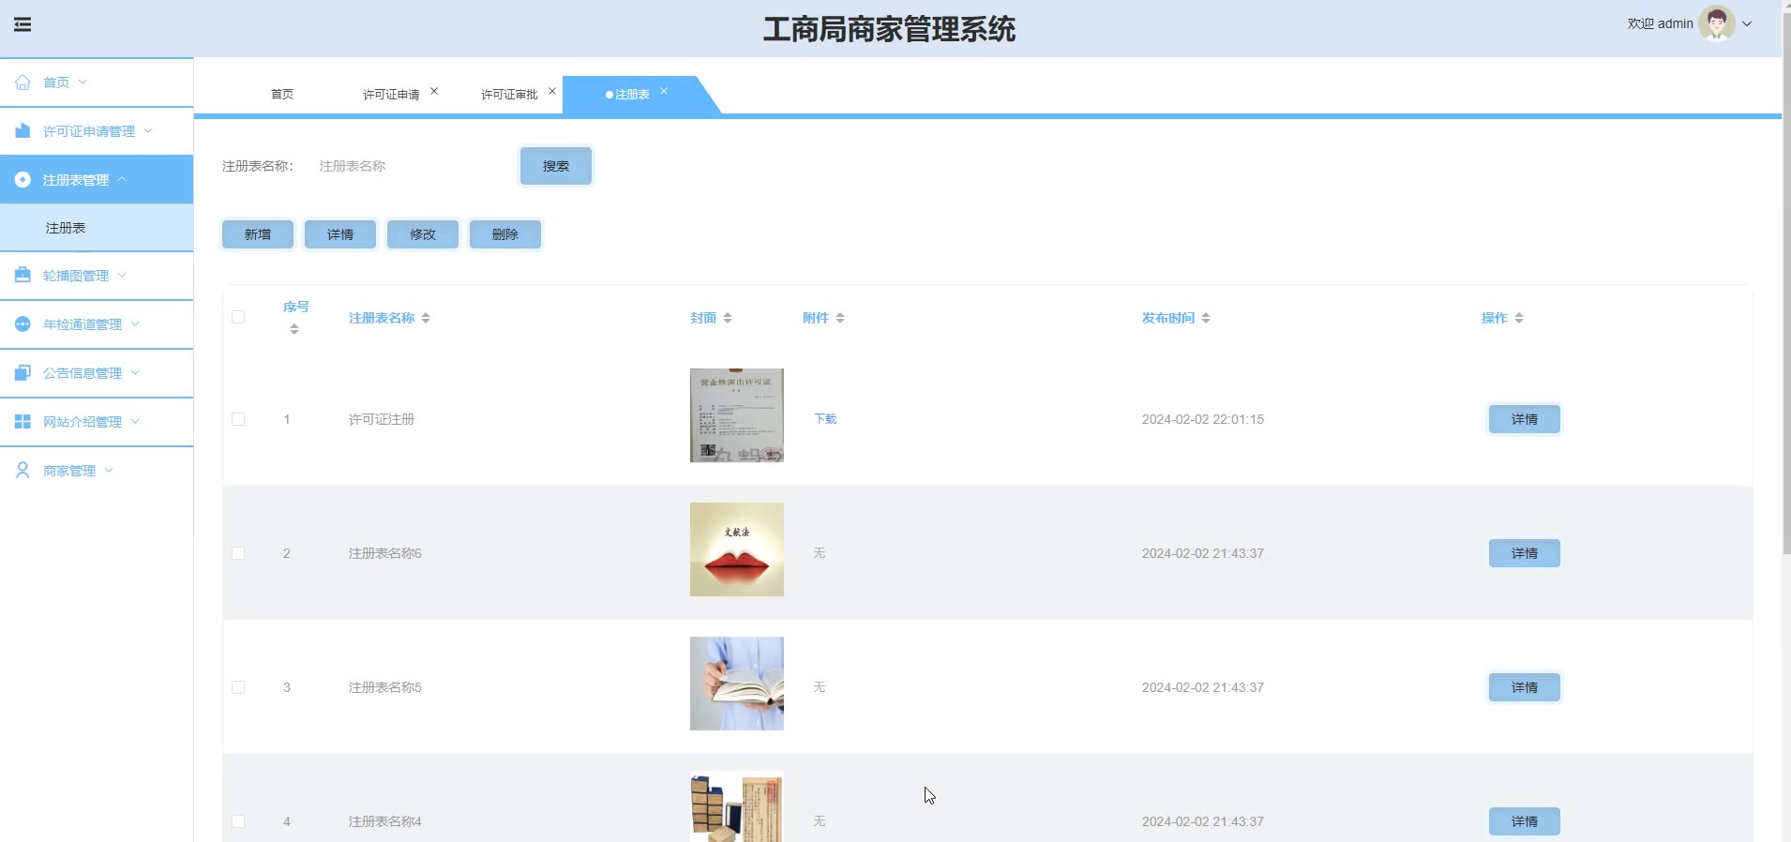Expand the 商家管理 menu chevron

coord(109,470)
